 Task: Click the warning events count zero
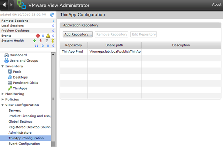pyautogui.click(x=53, y=36)
